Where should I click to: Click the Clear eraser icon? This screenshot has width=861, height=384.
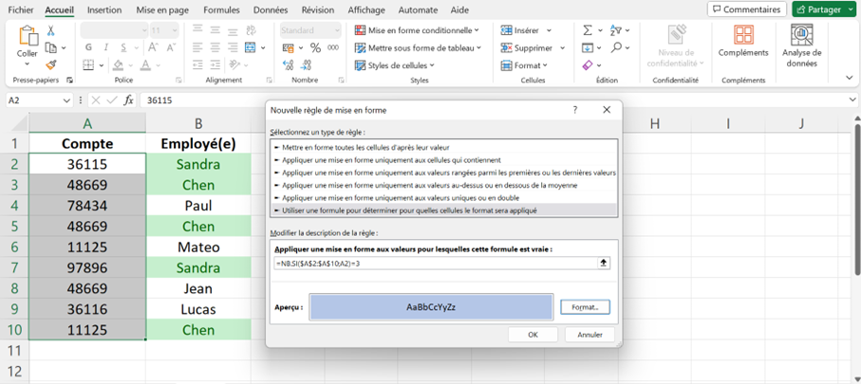click(x=588, y=65)
